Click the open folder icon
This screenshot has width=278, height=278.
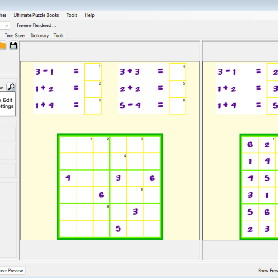(2, 45)
